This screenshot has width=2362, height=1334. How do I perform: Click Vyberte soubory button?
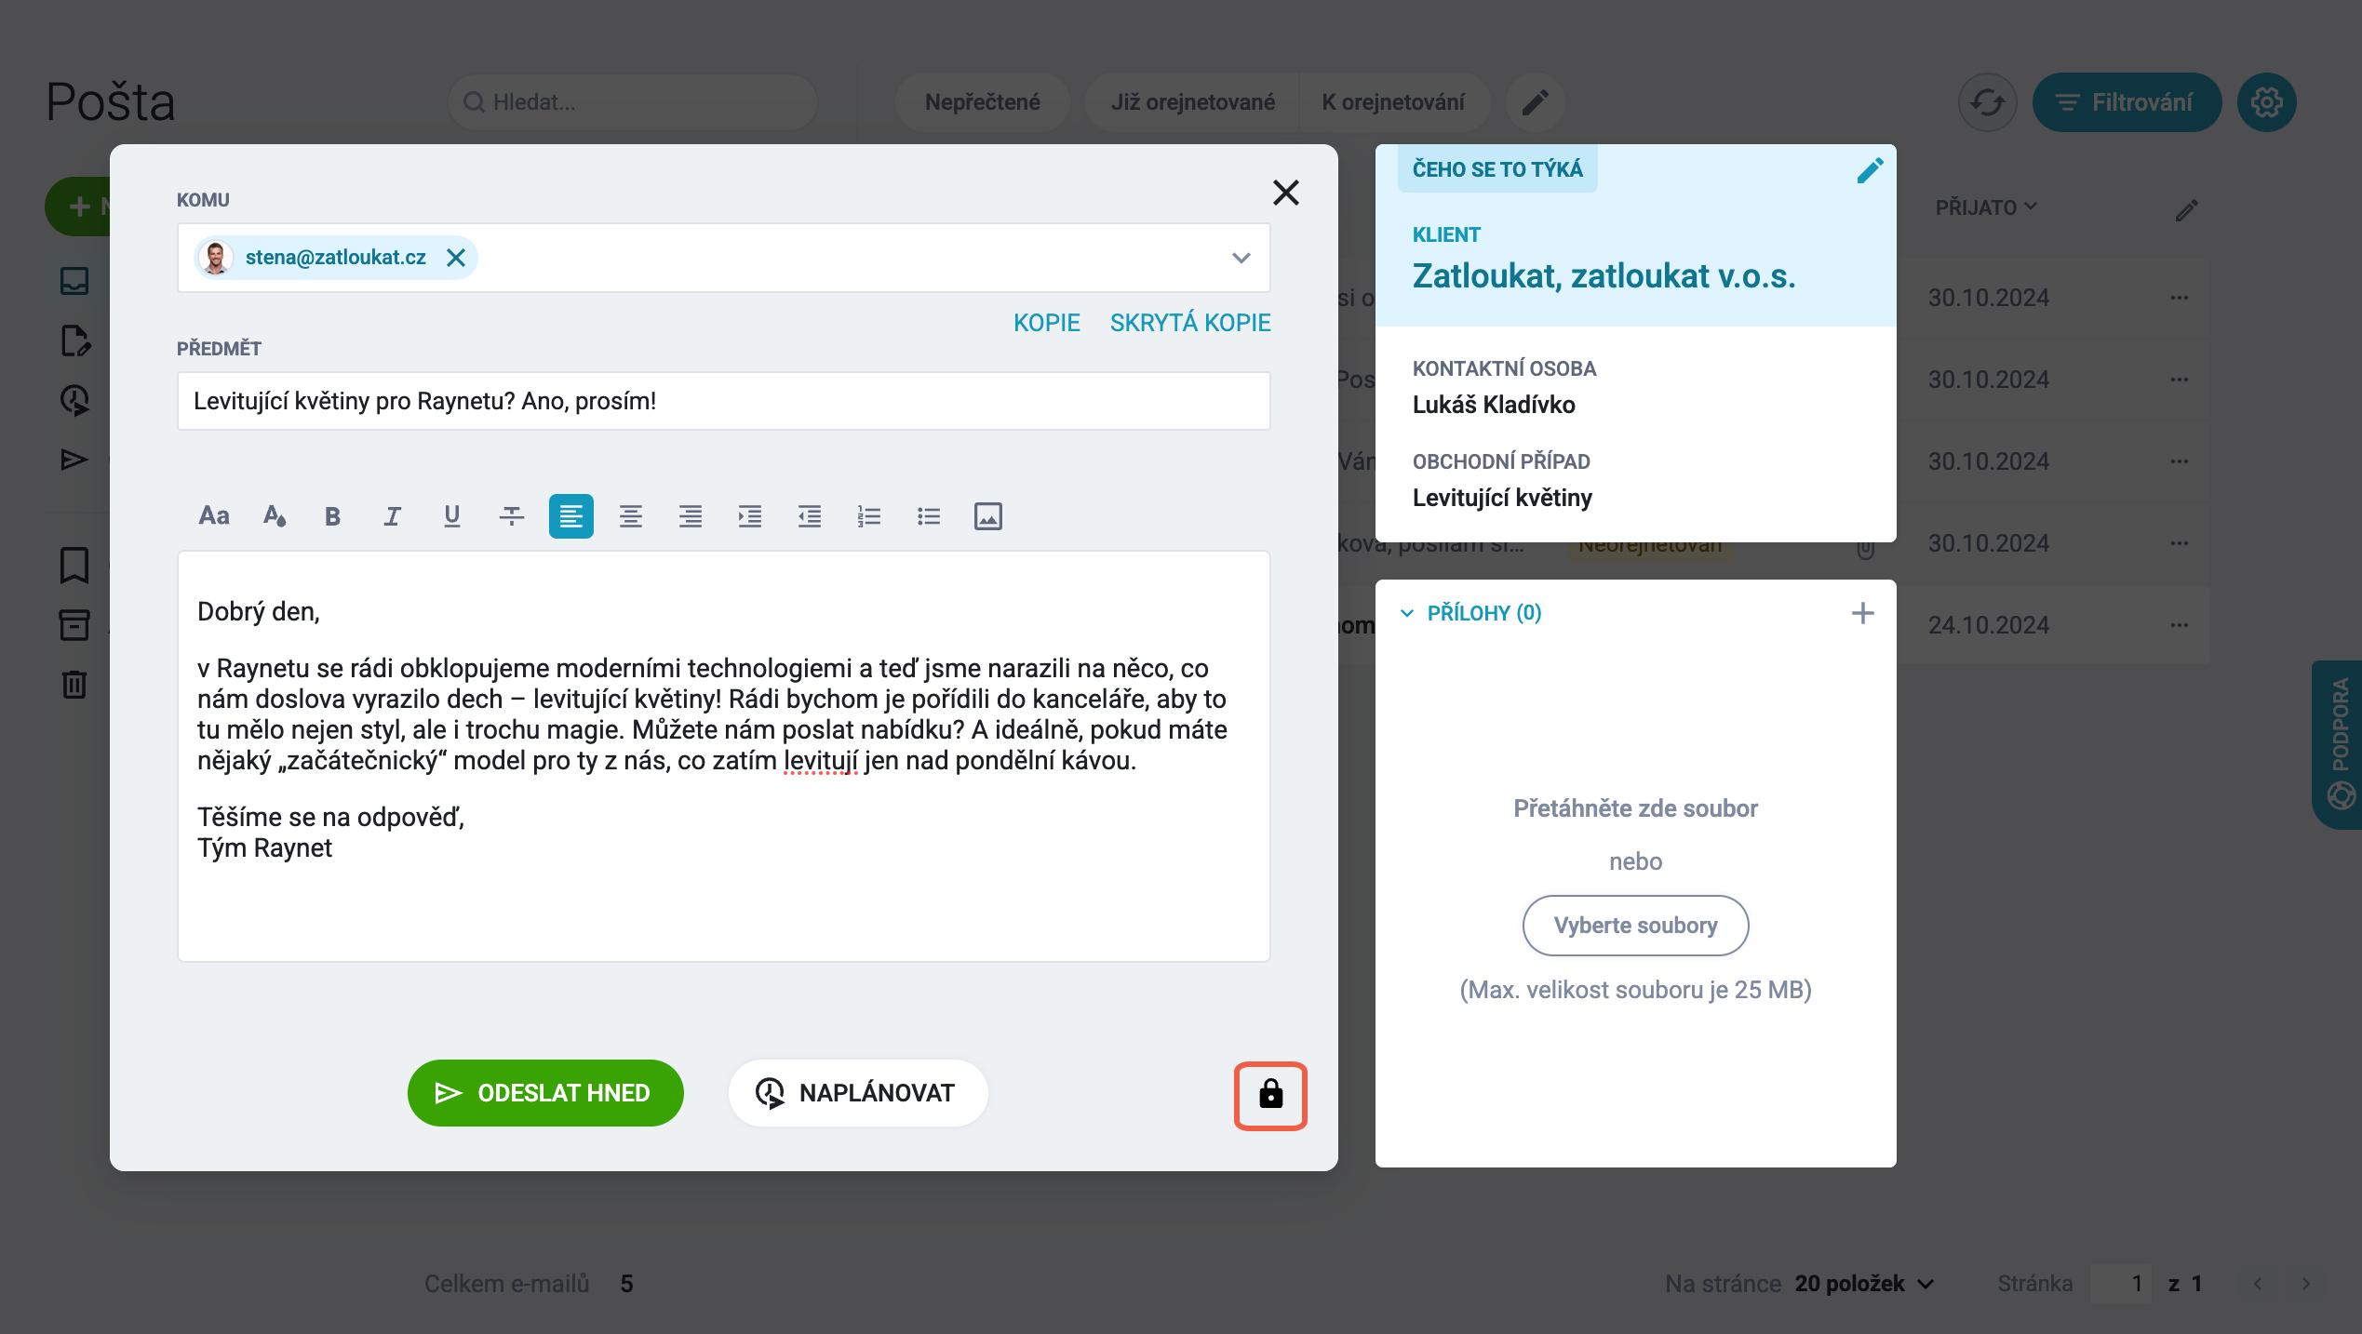pos(1635,926)
